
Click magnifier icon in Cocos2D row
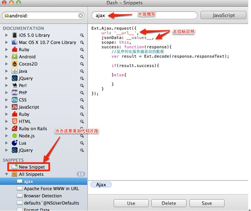pos(82,64)
